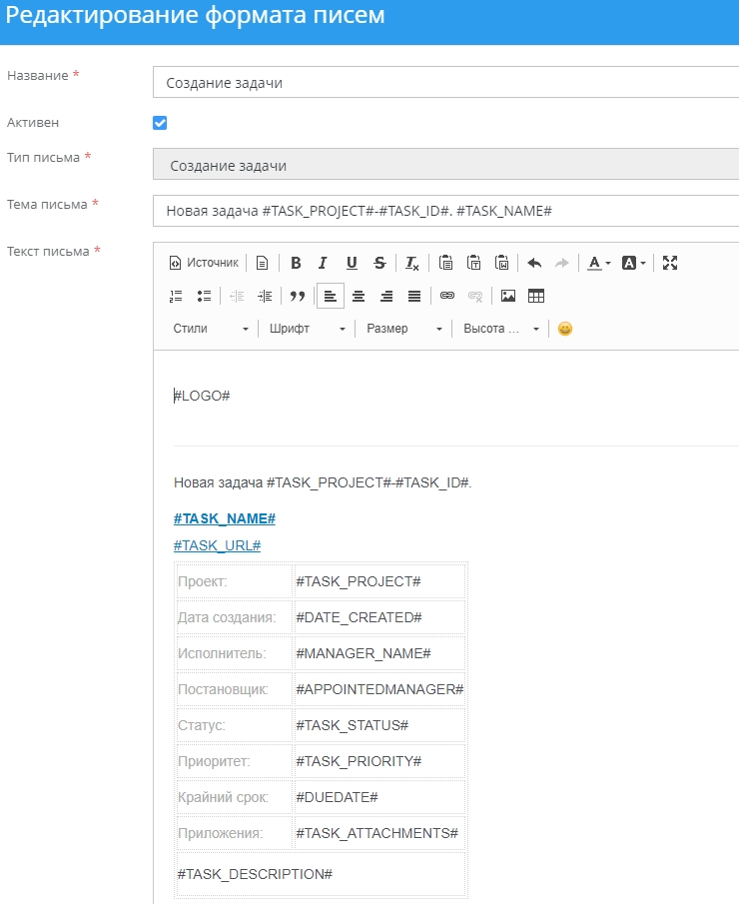
Task: Click the #TASK_URL# link in the body
Action: click(x=217, y=545)
